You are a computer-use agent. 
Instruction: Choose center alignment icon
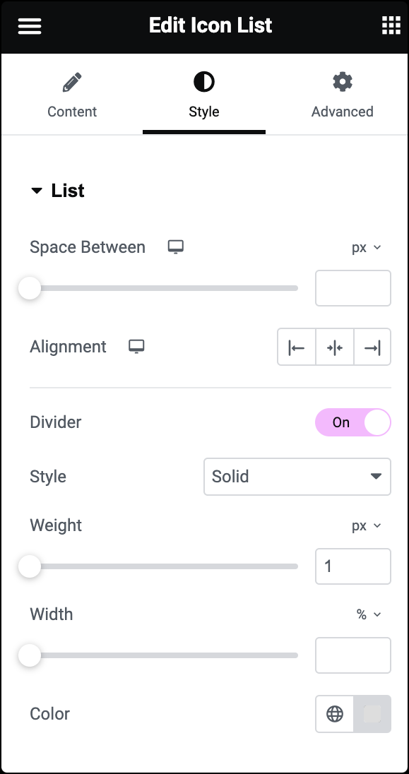coord(335,347)
